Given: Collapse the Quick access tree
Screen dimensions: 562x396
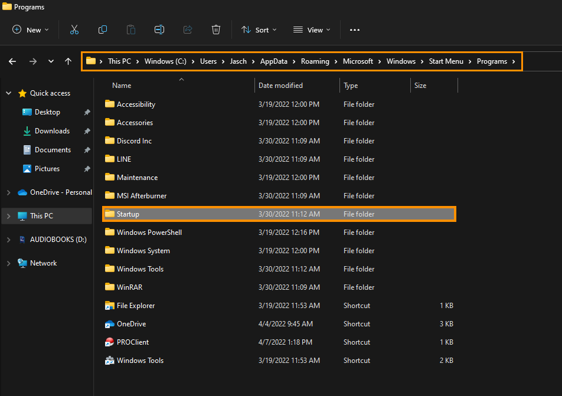Looking at the screenshot, I should pyautogui.click(x=9, y=93).
